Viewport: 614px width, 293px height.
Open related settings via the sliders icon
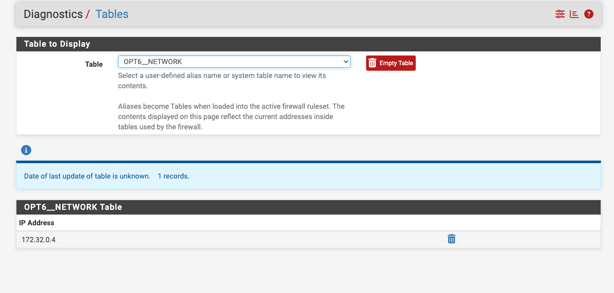coord(560,14)
